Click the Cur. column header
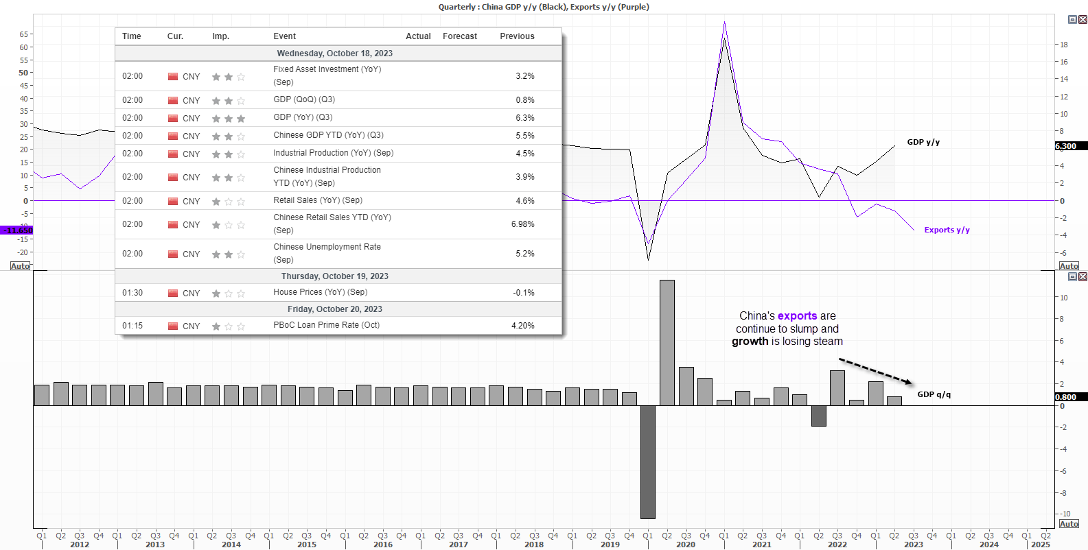Image resolution: width=1088 pixels, height=550 pixels. 175,36
